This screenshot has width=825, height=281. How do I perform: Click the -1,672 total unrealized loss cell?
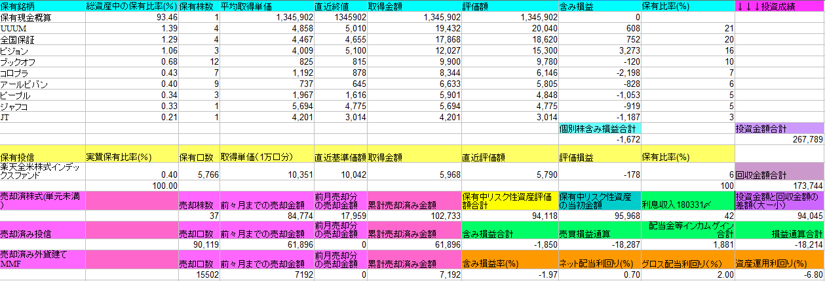[x=600, y=140]
